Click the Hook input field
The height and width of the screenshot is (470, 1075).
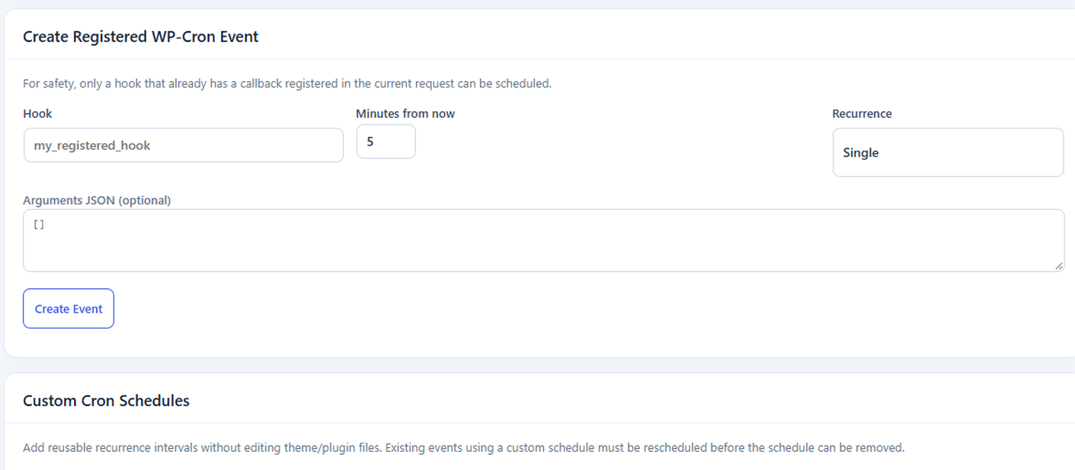(x=184, y=145)
